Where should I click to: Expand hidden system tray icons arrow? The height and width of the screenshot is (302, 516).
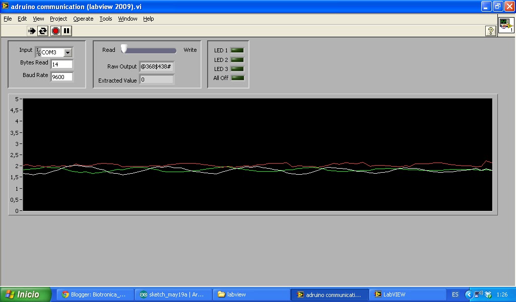click(x=469, y=294)
